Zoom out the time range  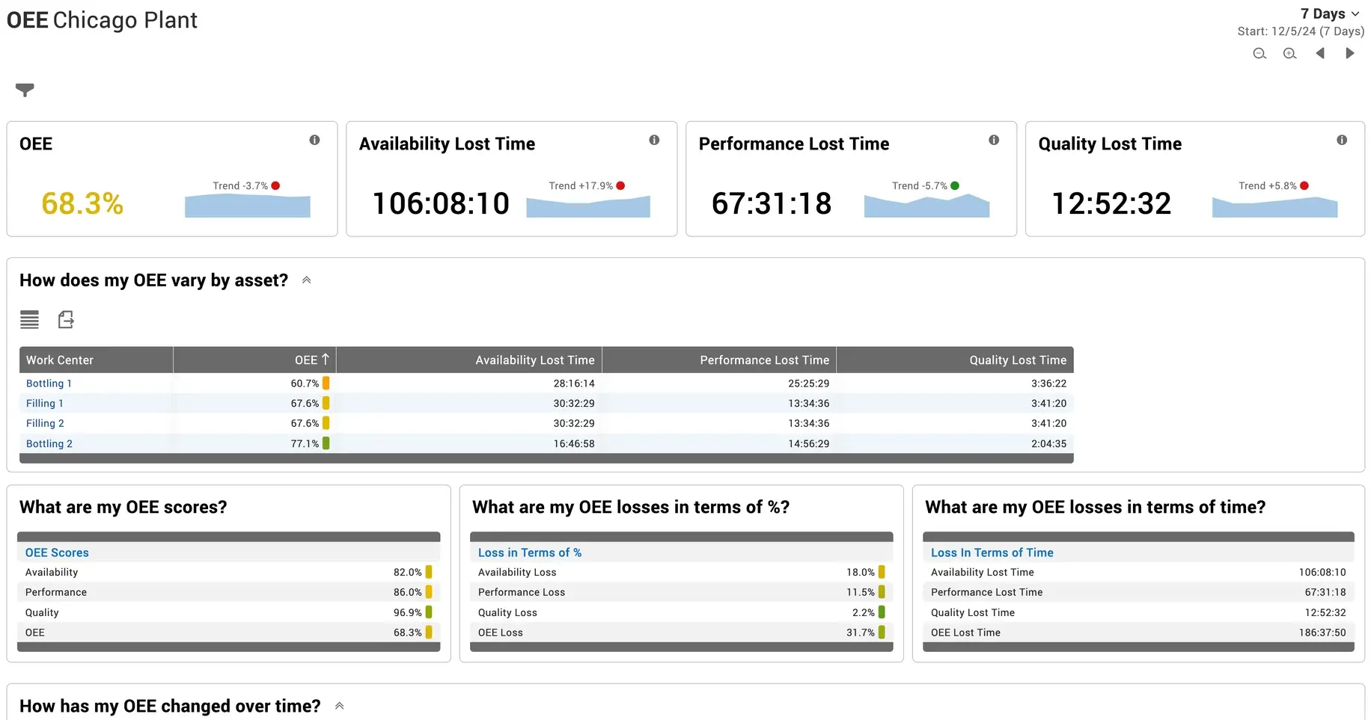1259,53
